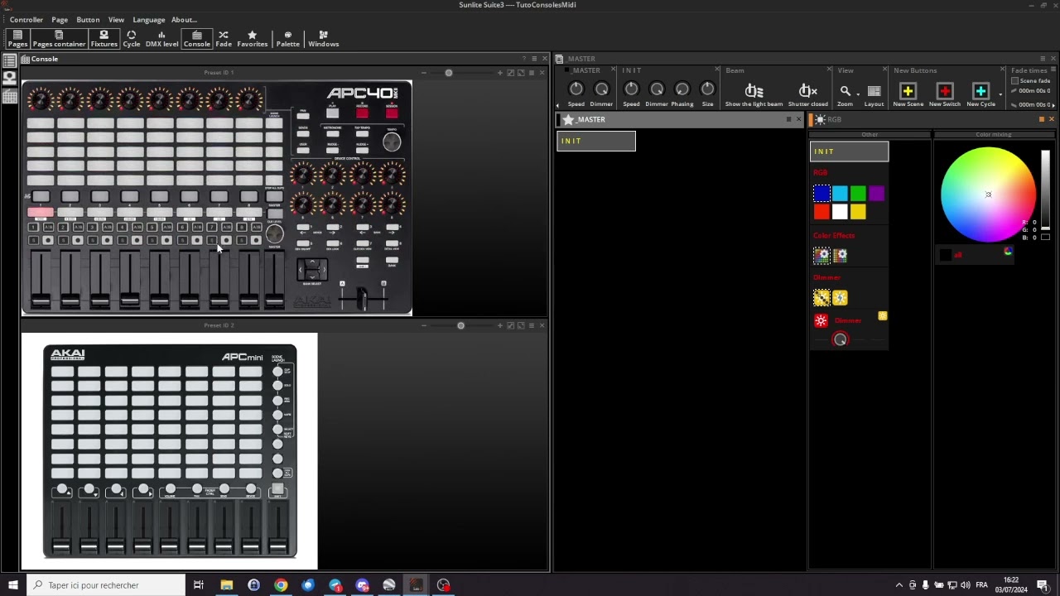The width and height of the screenshot is (1060, 596).
Task: Open the MASTER window menu icon
Action: point(1043,59)
